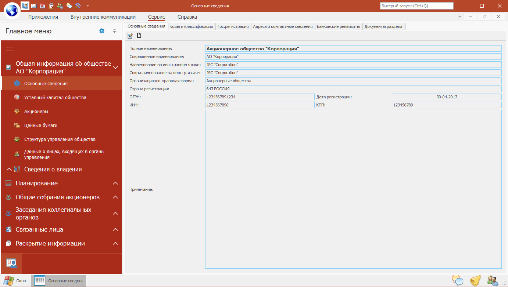Image resolution: width=508 pixels, height=287 pixels.
Task: Click the Быстрый запуск search field
Action: point(416,6)
